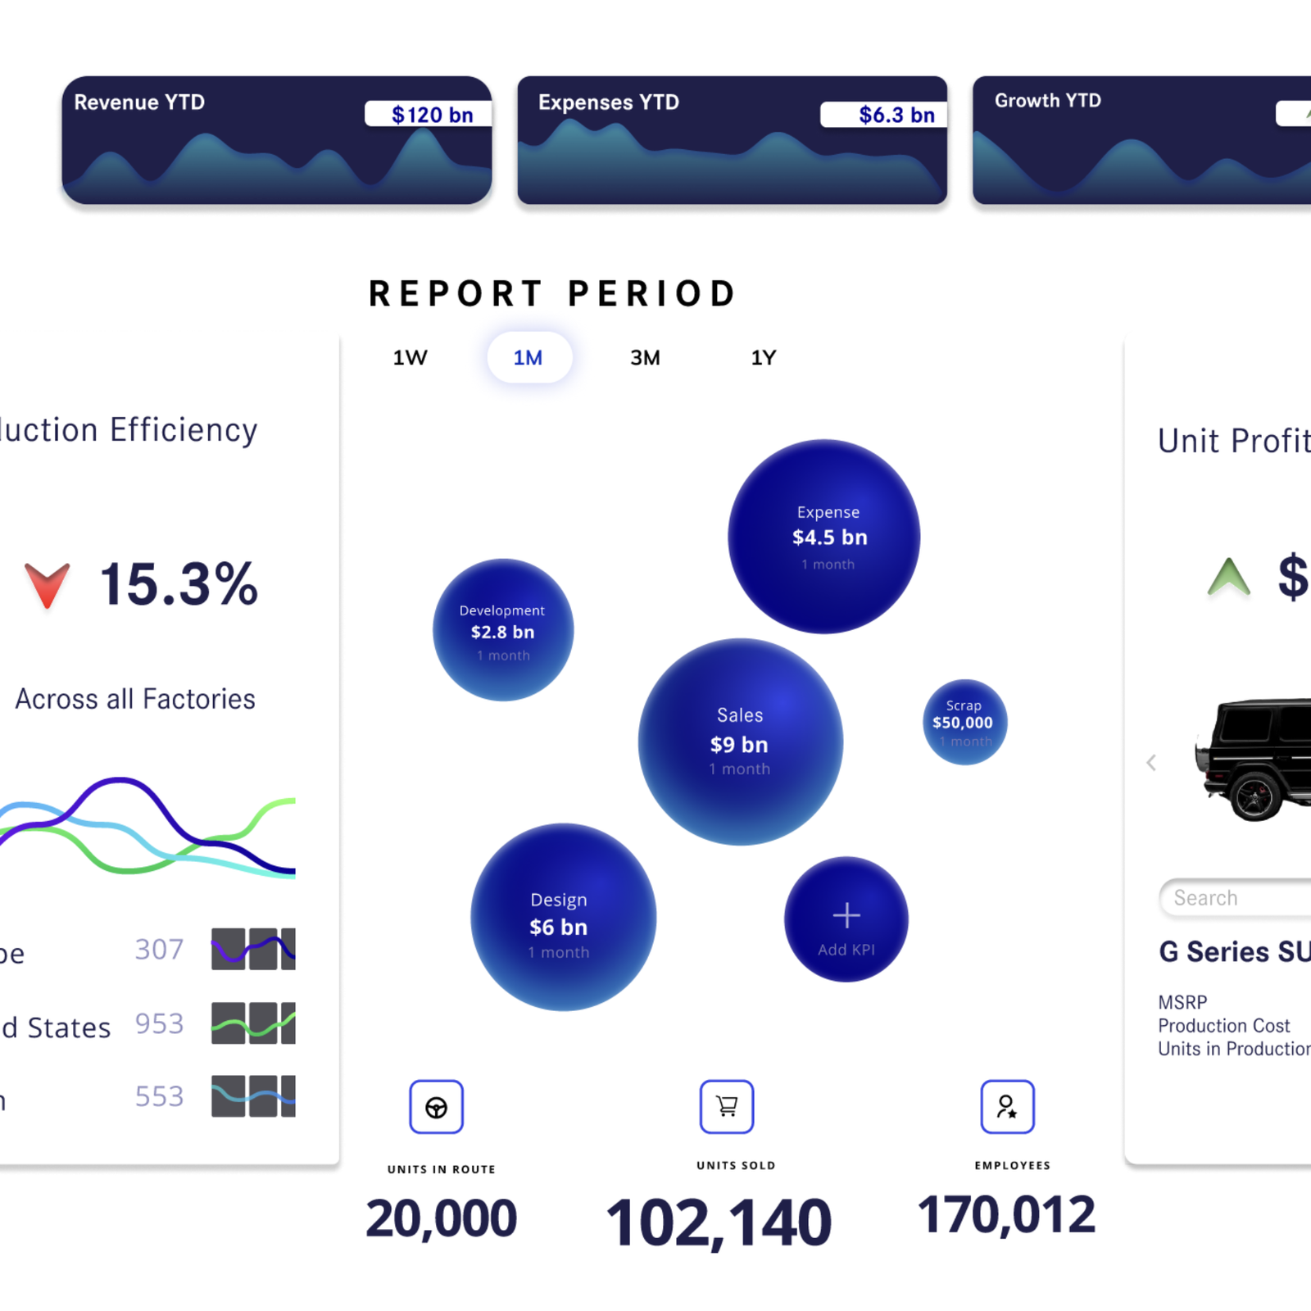Open the Expense $4.5 bn bubble
This screenshot has width=1311, height=1311.
[x=823, y=537]
